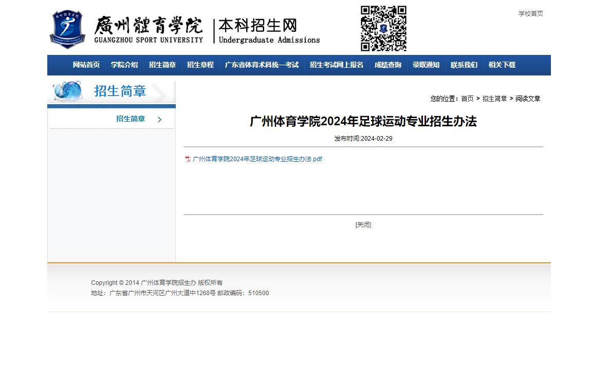591x385 pixels.
Task: Select the 招生章程 navigation tab
Action: 200,65
